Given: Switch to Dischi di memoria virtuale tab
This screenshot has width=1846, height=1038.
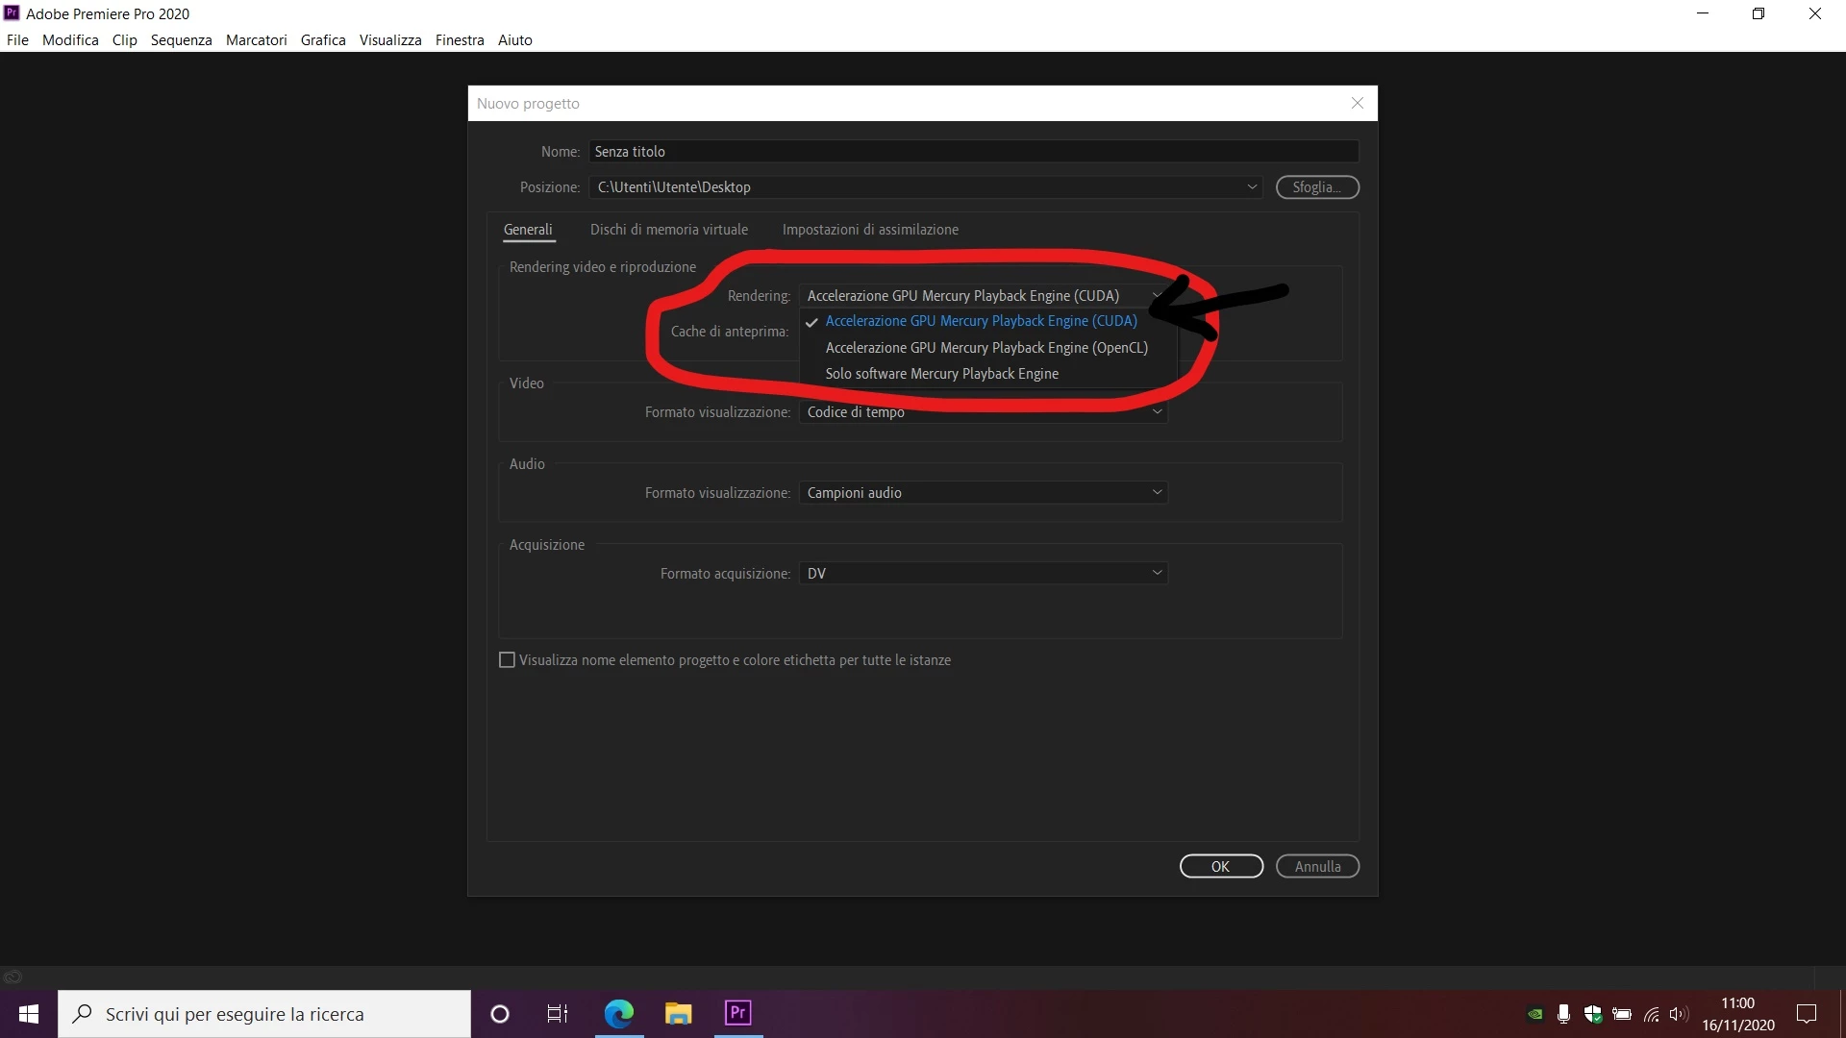Looking at the screenshot, I should pyautogui.click(x=669, y=230).
